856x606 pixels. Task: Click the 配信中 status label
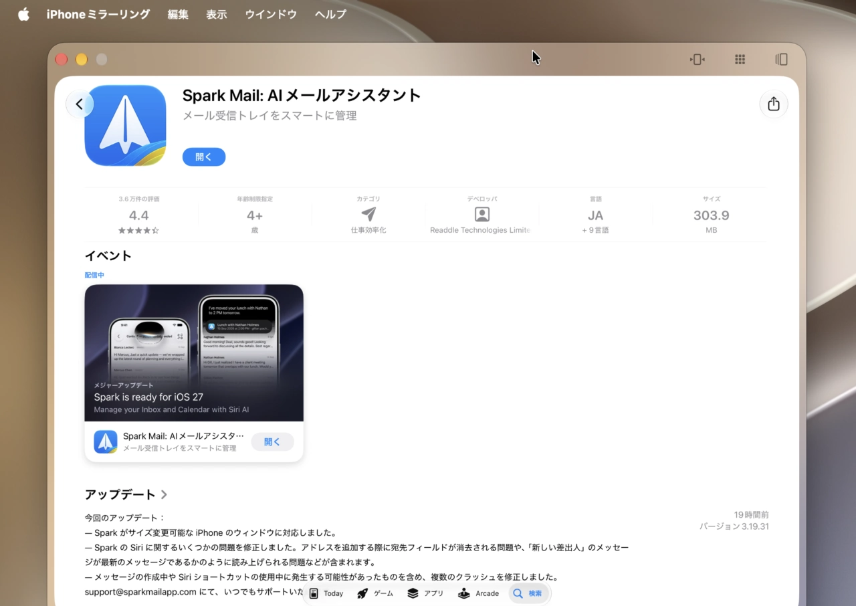(94, 275)
